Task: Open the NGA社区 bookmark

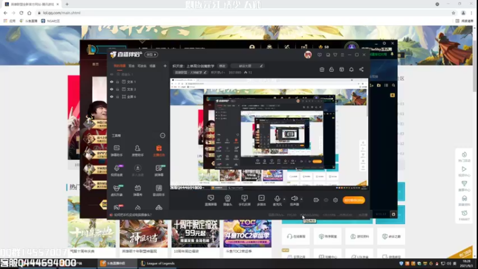Action: [x=51, y=21]
